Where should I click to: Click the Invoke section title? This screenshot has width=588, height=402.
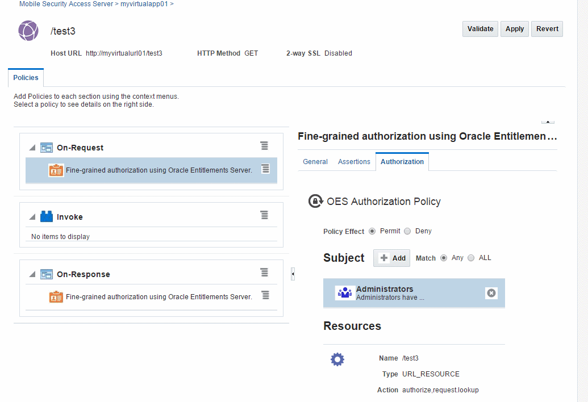click(70, 216)
